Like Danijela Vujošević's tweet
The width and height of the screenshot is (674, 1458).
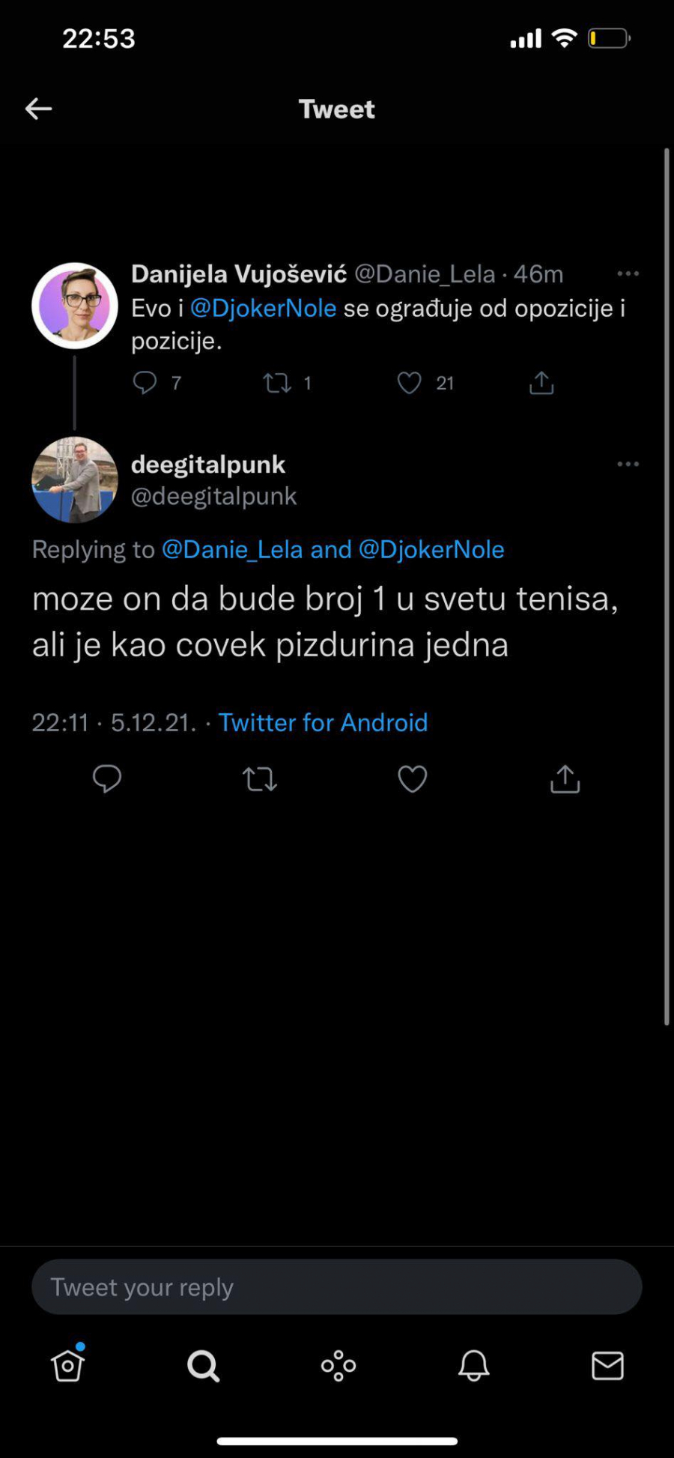pos(409,383)
